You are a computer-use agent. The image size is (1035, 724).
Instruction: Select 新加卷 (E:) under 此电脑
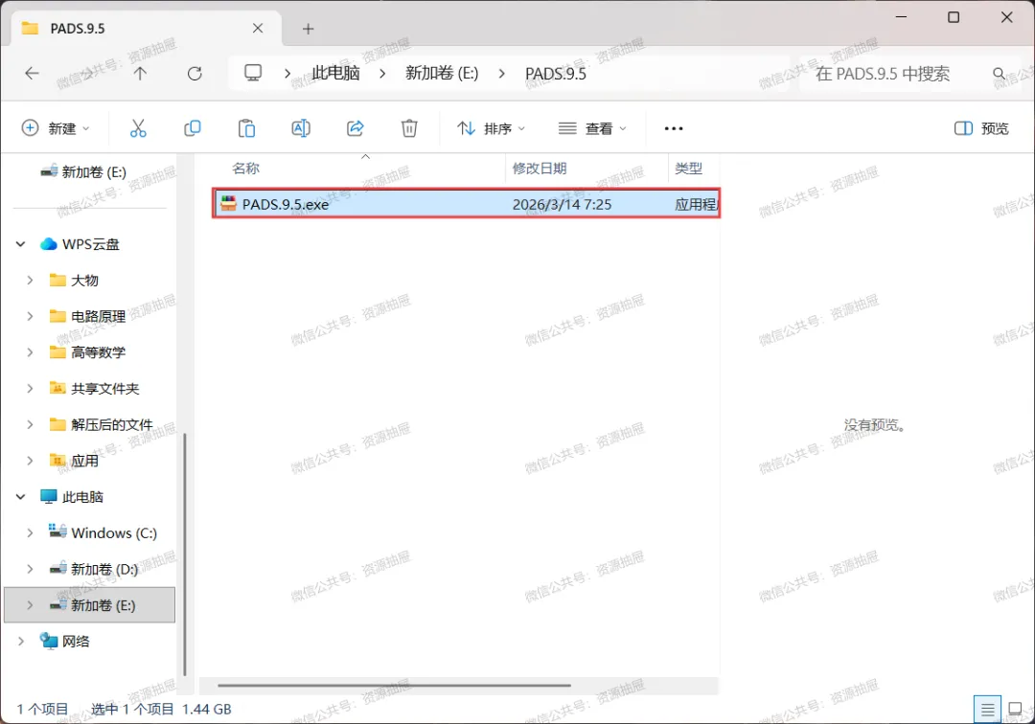coord(90,605)
